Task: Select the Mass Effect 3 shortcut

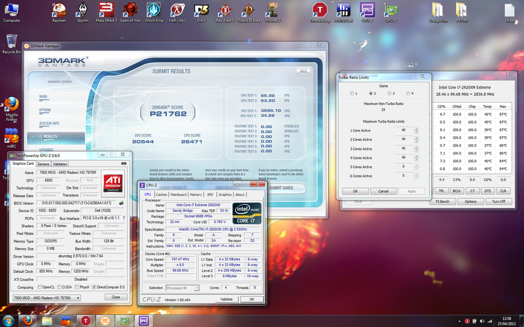Action: [x=106, y=12]
